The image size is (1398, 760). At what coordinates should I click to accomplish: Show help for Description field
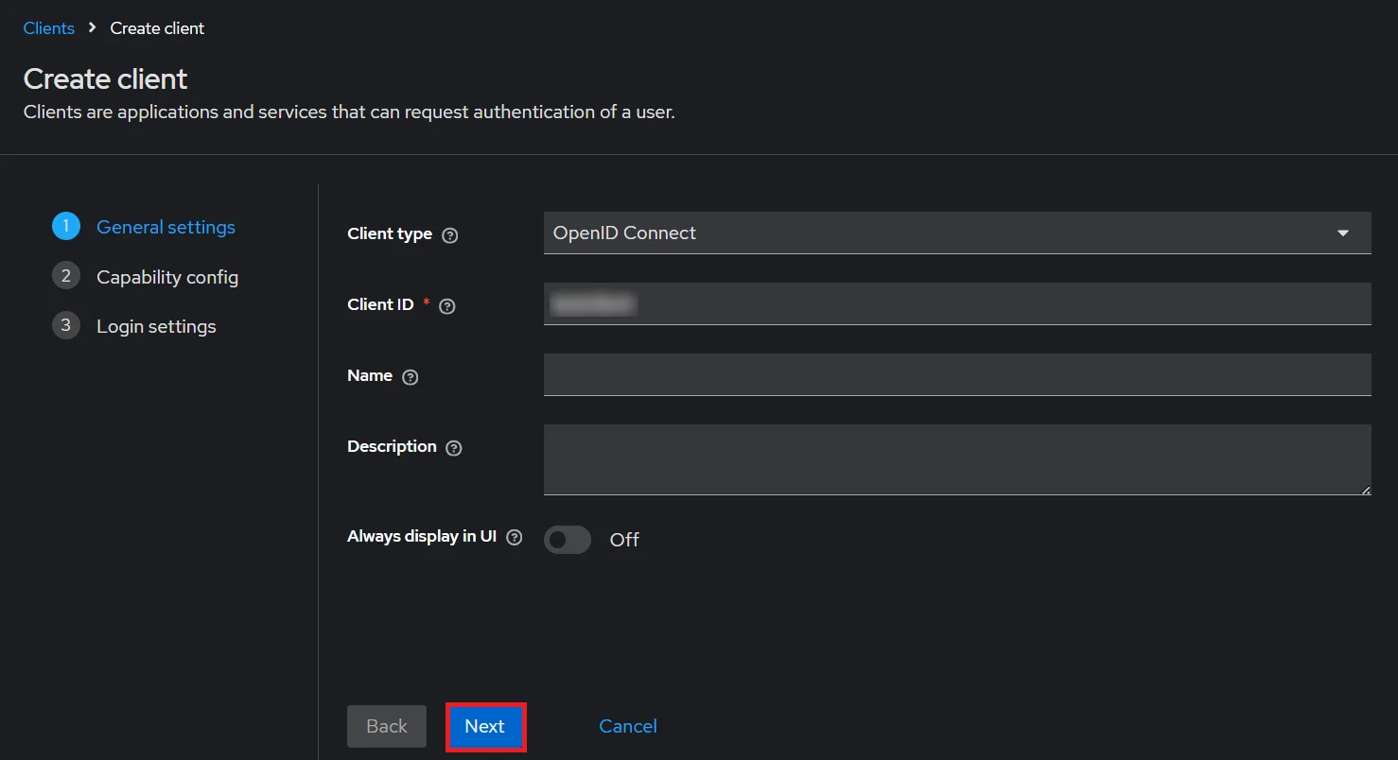pyautogui.click(x=454, y=448)
